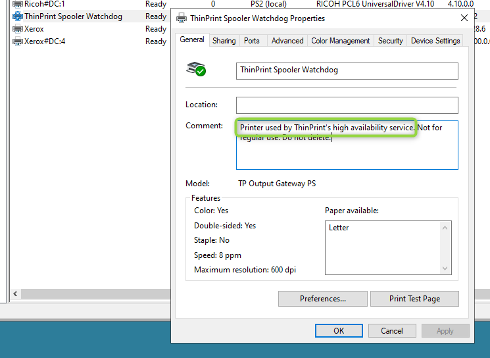The image size is (490, 358).
Task: Click Ready status of the Xerox row
Action: [156, 29]
